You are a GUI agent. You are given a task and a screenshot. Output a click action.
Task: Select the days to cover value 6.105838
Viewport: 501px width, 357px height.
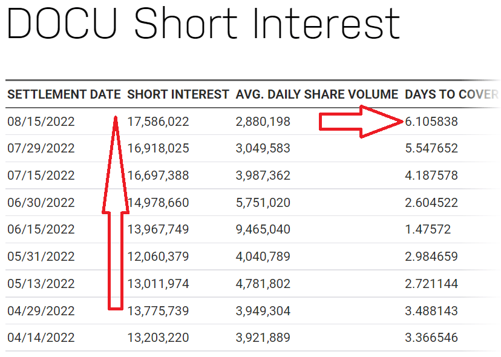click(x=431, y=122)
